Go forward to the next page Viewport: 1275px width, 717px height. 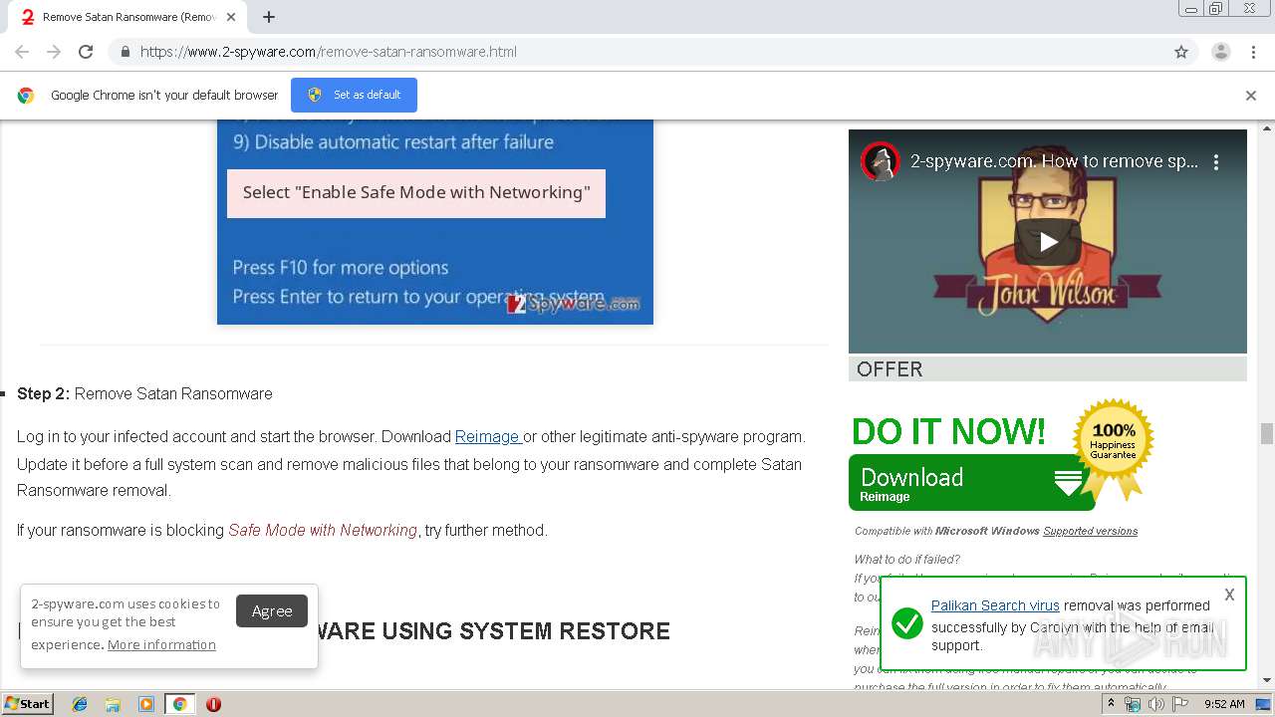(x=54, y=52)
